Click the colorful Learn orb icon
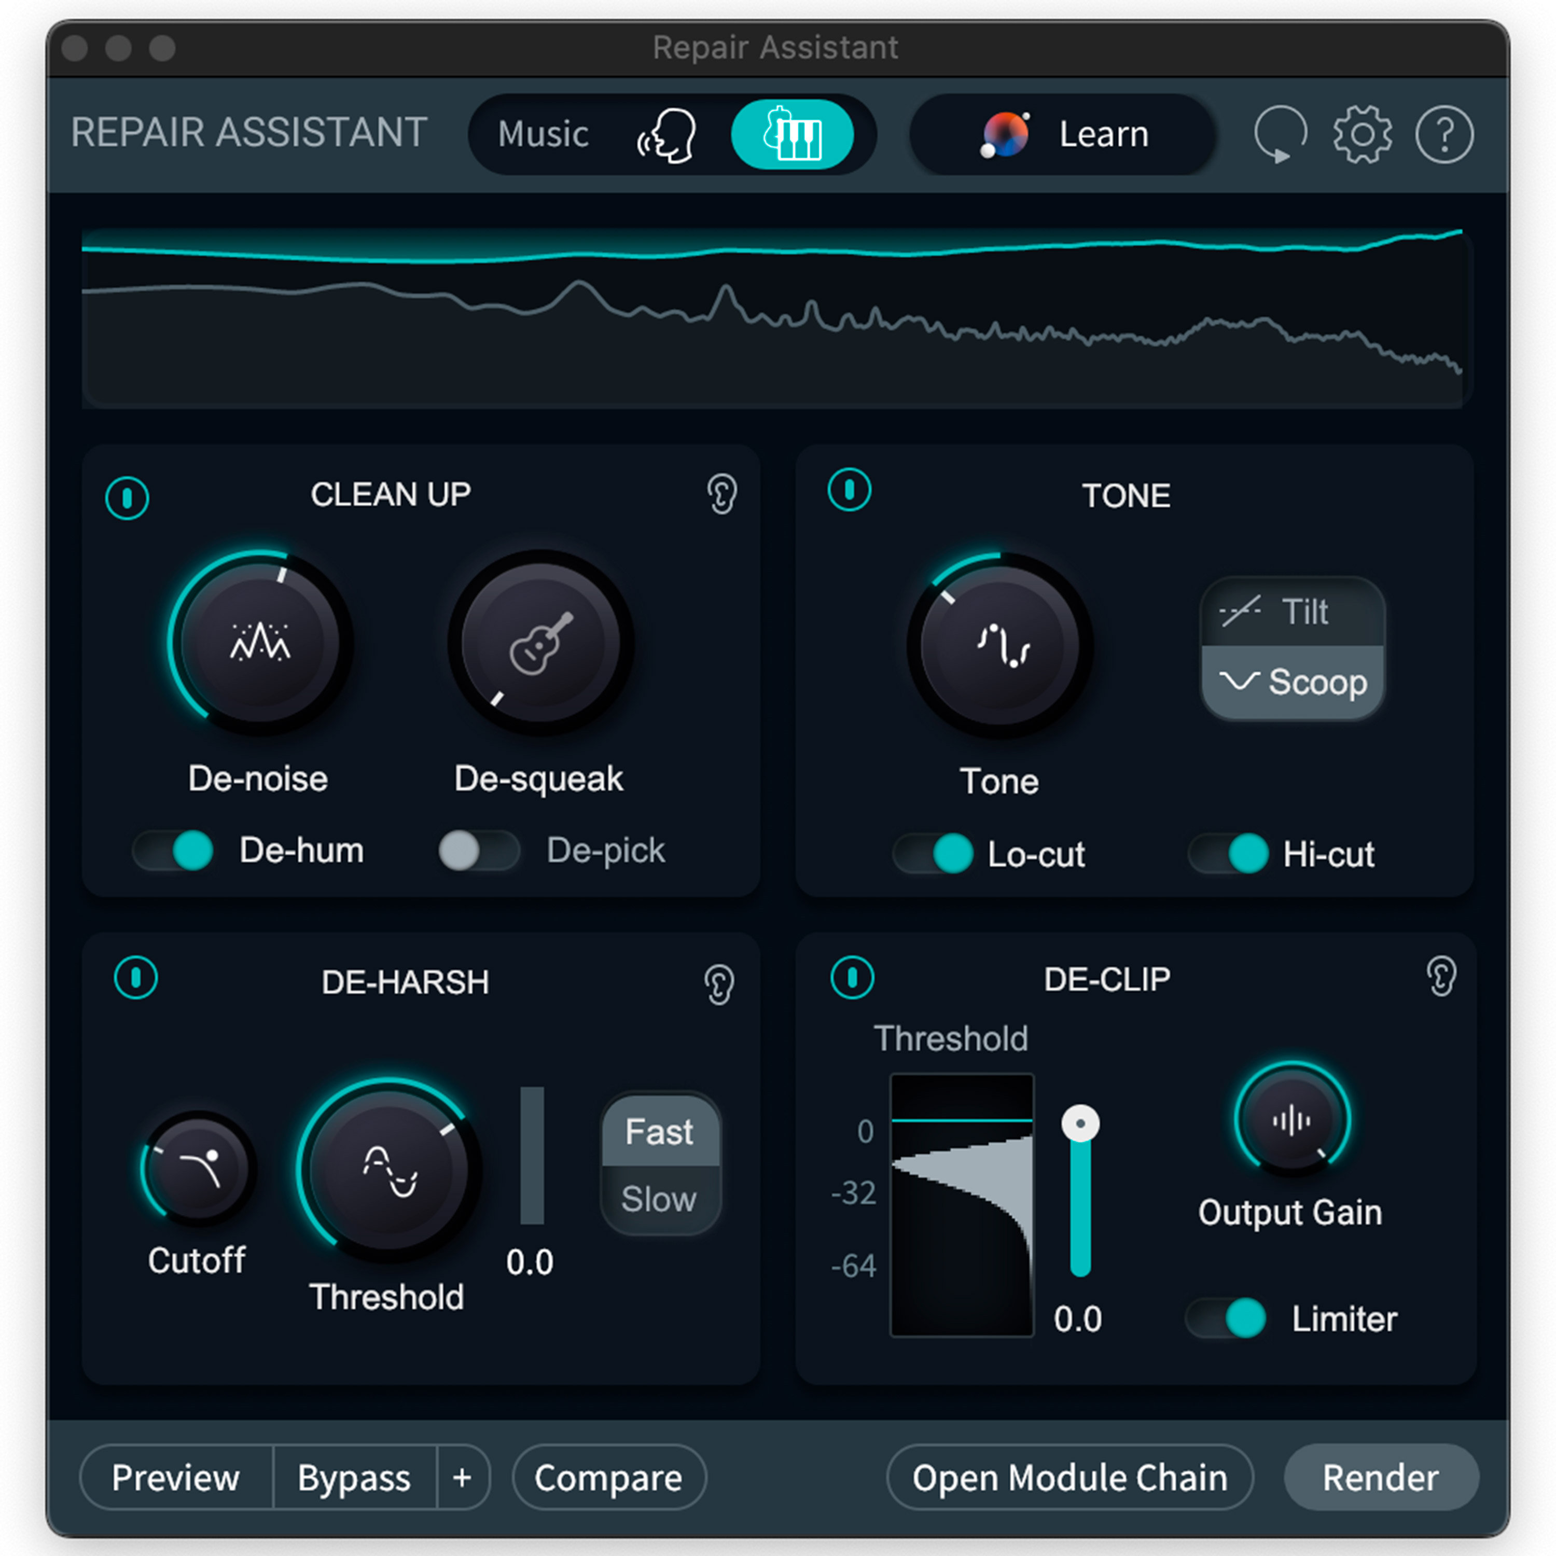1556x1556 pixels. [1005, 134]
